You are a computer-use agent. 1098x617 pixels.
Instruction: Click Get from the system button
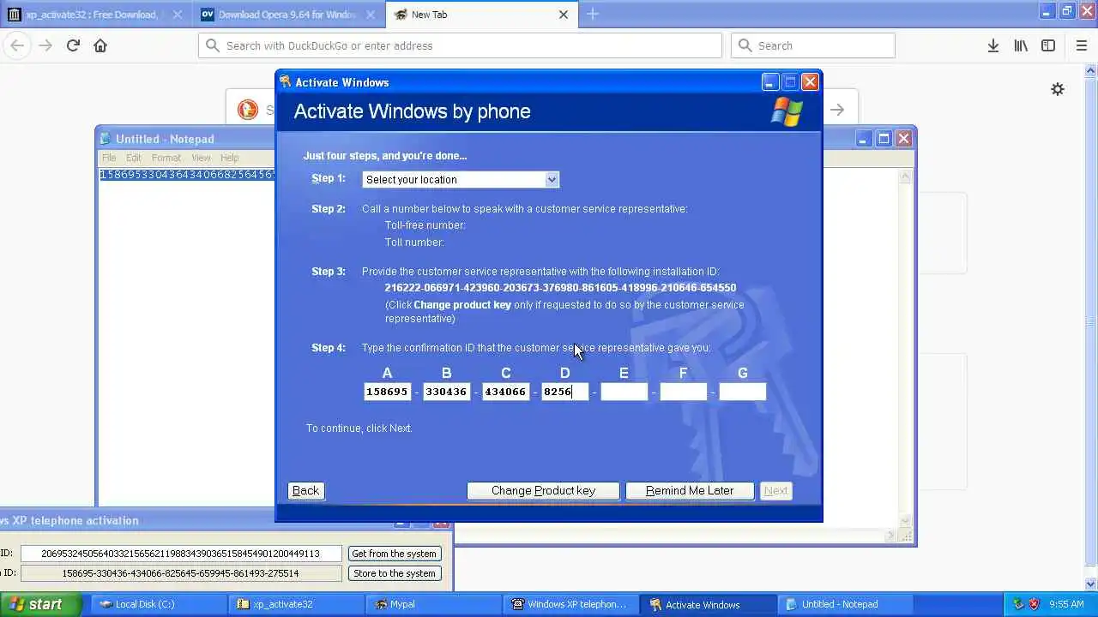[x=395, y=554]
